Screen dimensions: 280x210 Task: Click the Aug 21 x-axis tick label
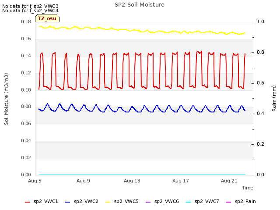point(229,181)
